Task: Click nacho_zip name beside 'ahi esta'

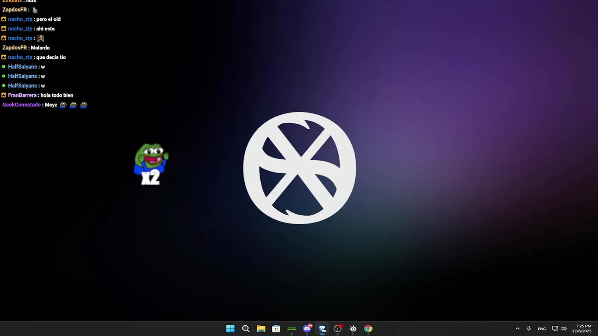Action: click(x=20, y=29)
